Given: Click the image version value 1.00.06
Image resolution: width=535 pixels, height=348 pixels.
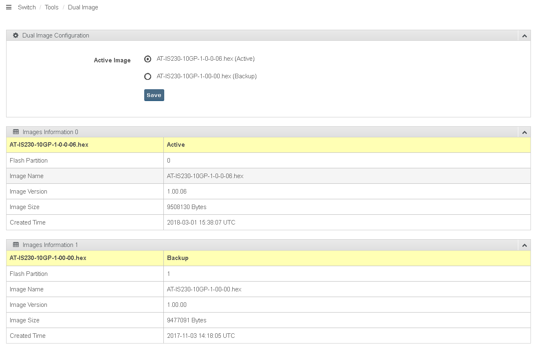Looking at the screenshot, I should pos(177,192).
